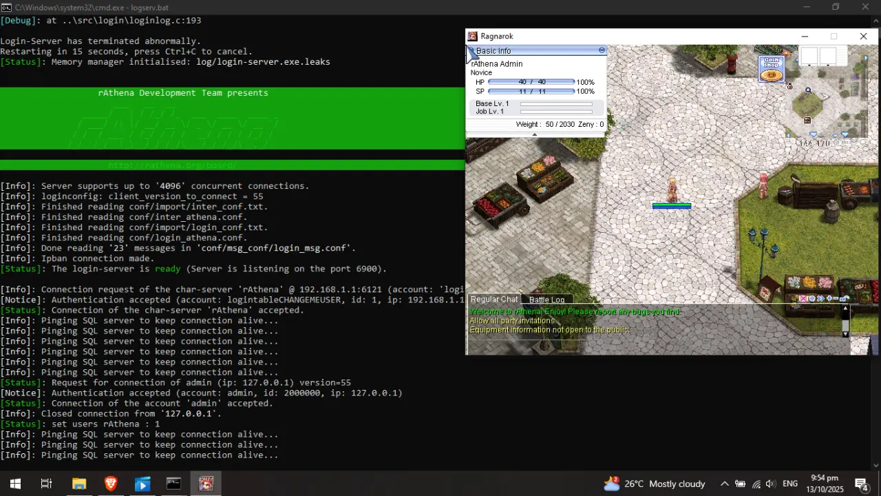The width and height of the screenshot is (881, 496).
Task: Click the round chat options icon
Action: tap(812, 299)
